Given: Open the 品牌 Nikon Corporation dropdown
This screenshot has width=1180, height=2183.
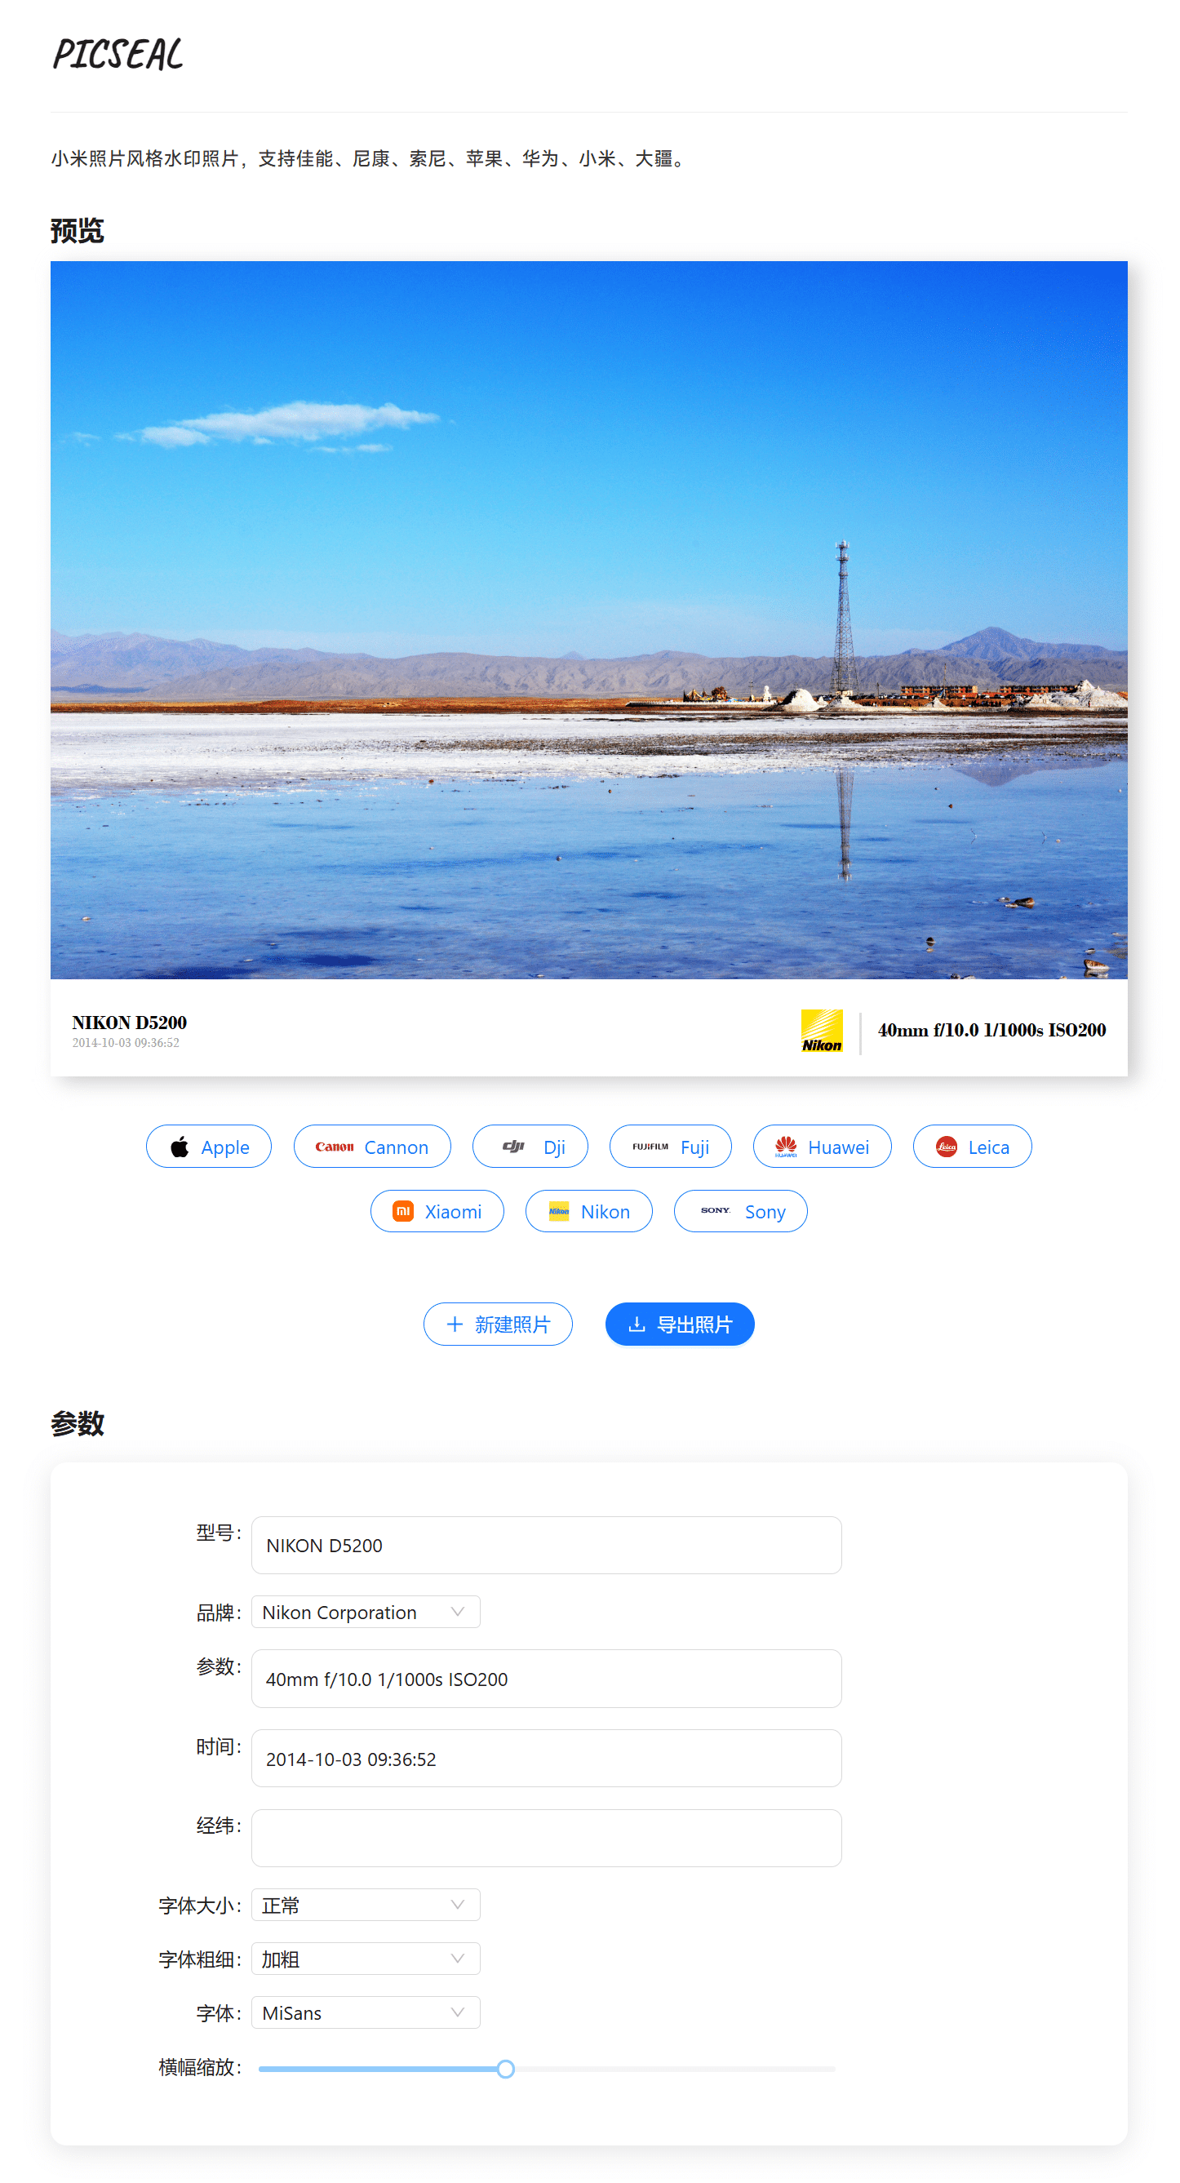Looking at the screenshot, I should (x=366, y=1612).
